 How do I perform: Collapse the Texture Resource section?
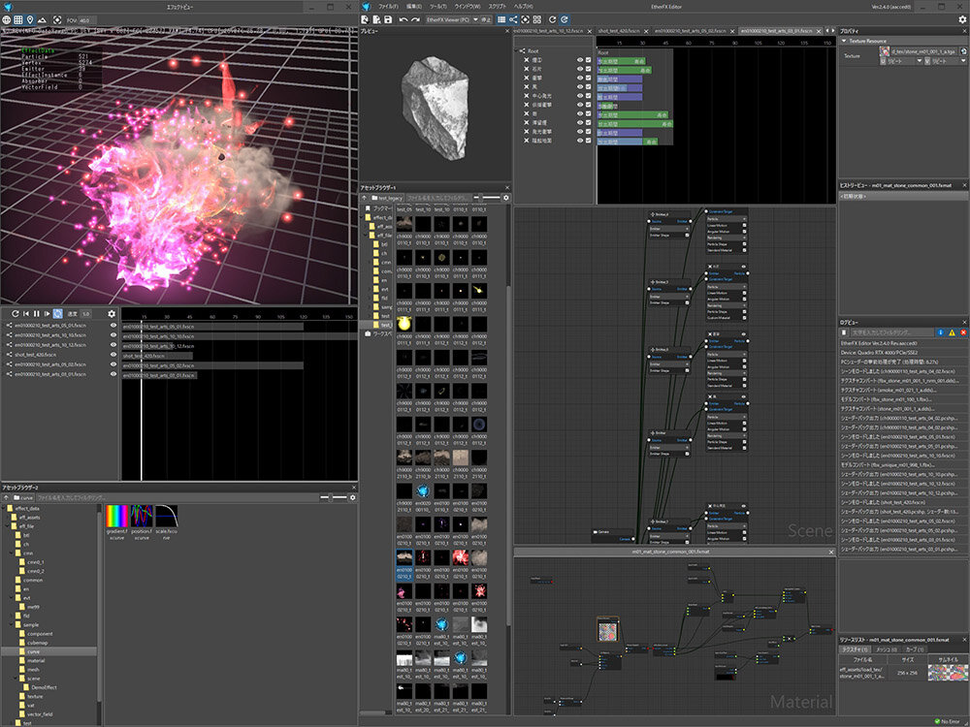[x=844, y=42]
